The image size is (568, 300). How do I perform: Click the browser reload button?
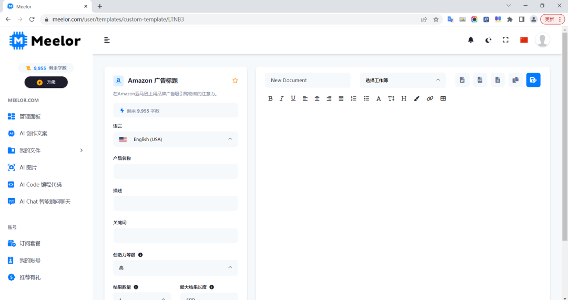(x=32, y=19)
